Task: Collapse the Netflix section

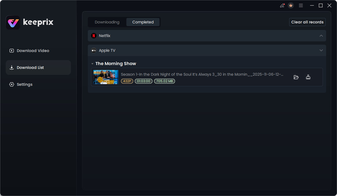Action: pos(321,36)
